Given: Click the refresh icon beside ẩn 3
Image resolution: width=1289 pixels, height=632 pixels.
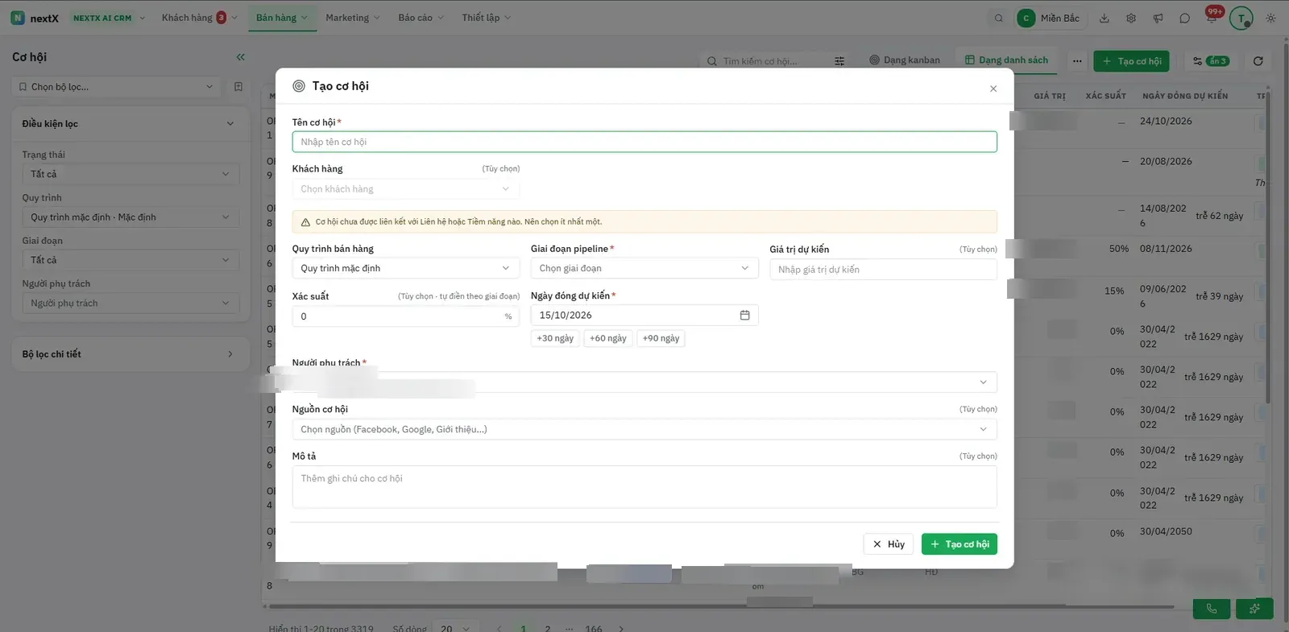Looking at the screenshot, I should [x=1258, y=61].
